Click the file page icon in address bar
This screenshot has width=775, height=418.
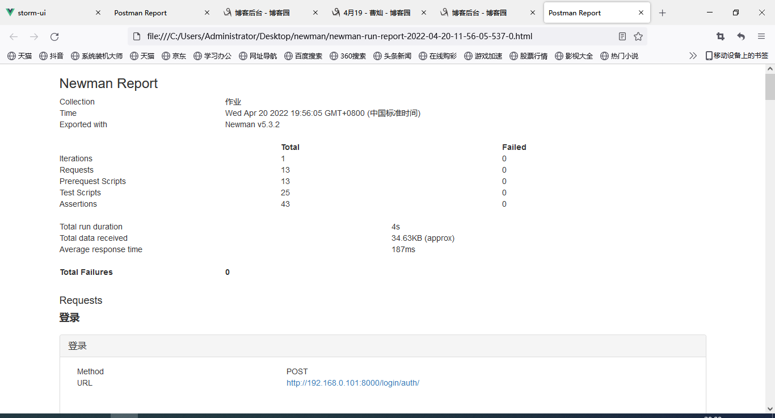(x=137, y=36)
